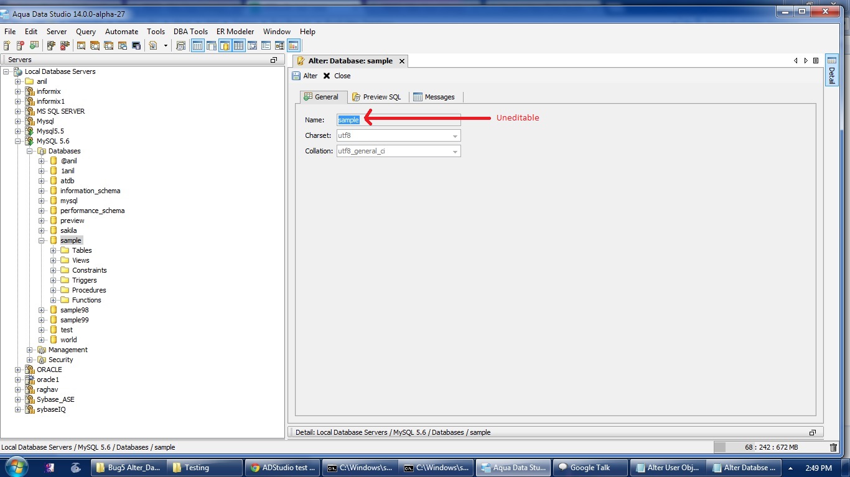850x477 pixels.
Task: Open the Automate menu
Action: click(x=121, y=31)
